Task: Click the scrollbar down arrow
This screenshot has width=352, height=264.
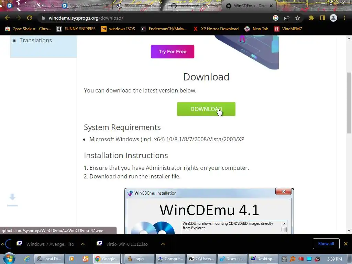Action: [x=349, y=231]
